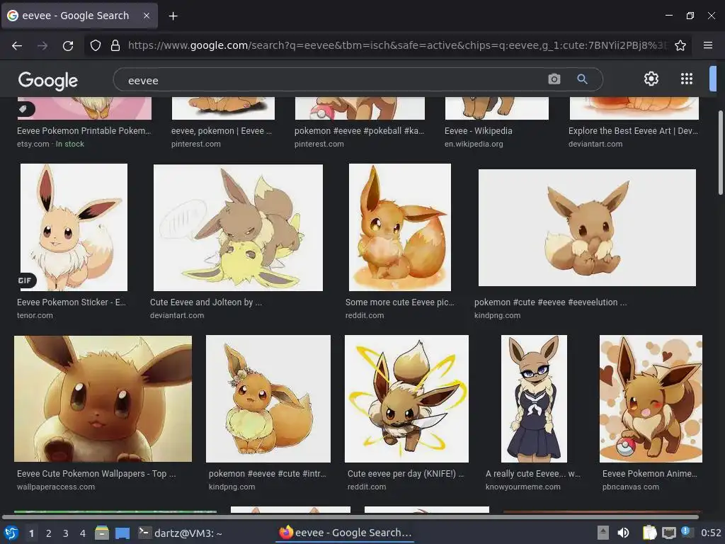Open the Cute Eevee and Jolteon image
This screenshot has height=544, width=725.
pyautogui.click(x=238, y=227)
